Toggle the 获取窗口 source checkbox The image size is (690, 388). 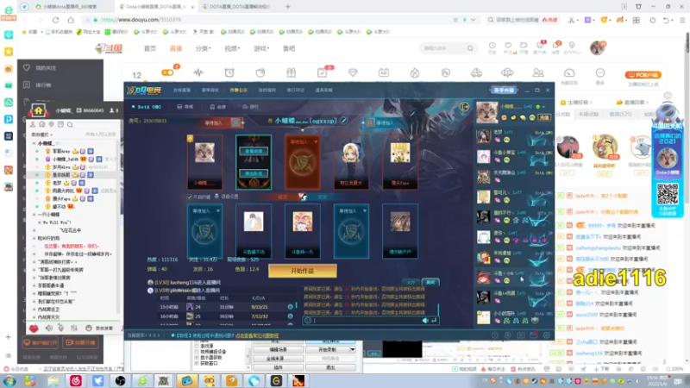[197, 363]
